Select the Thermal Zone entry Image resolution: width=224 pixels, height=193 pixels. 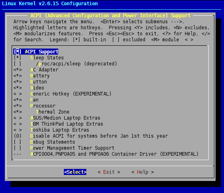[53, 112]
